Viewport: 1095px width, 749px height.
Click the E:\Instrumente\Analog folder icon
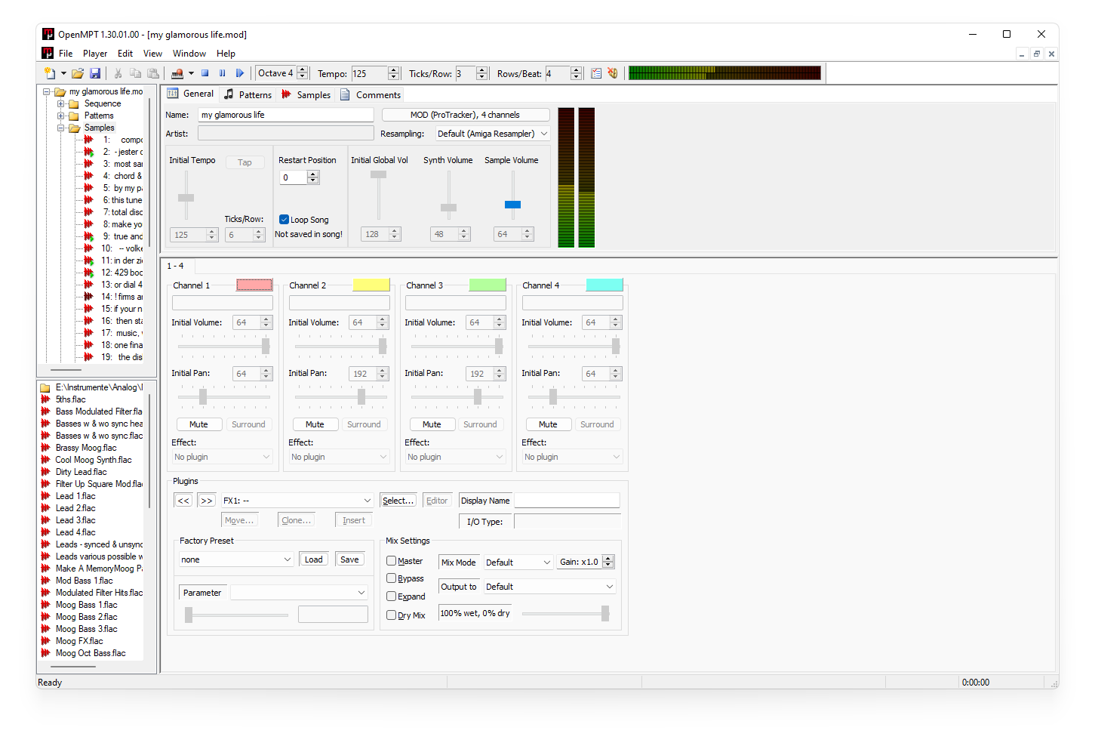[x=45, y=387]
